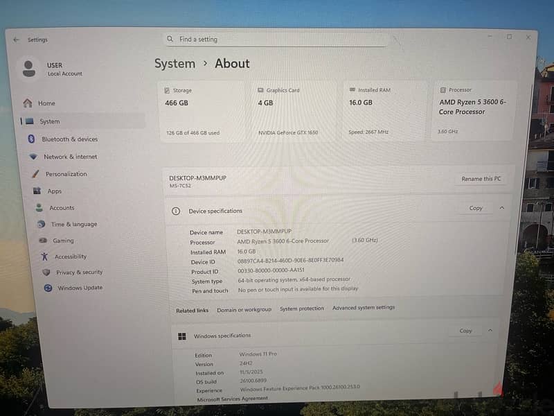Click the version 24H2 value
Viewport: 554px width, 416px height.
[246, 363]
